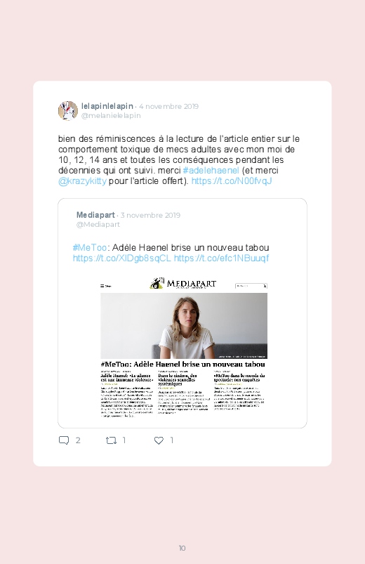Open the #MeToo hashtag in quoted tweet
The width and height of the screenshot is (365, 564).
click(90, 247)
